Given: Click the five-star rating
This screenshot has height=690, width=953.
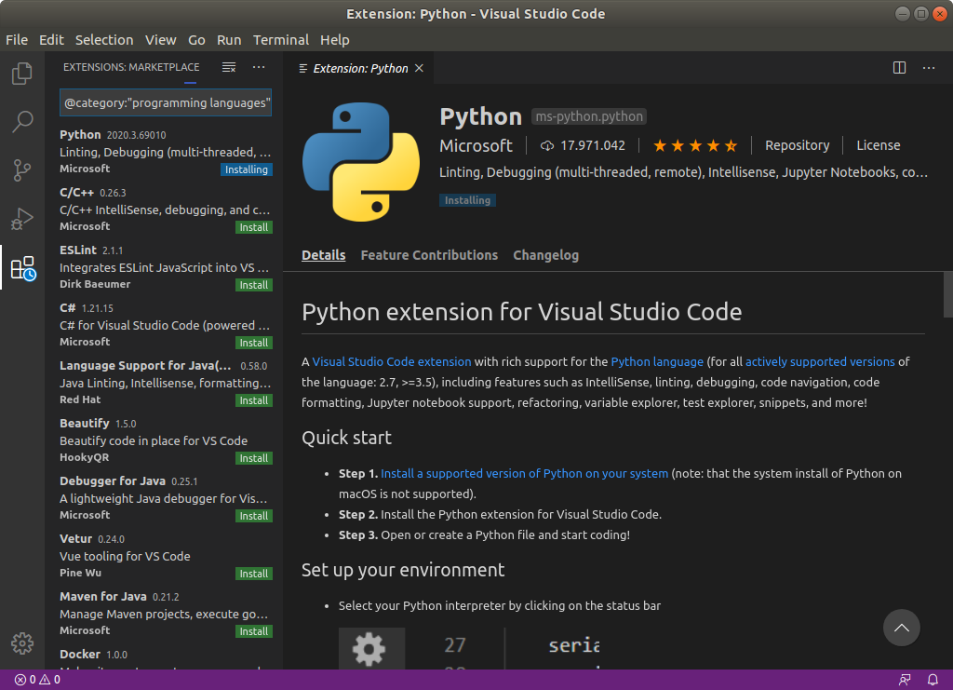Looking at the screenshot, I should tap(695, 146).
